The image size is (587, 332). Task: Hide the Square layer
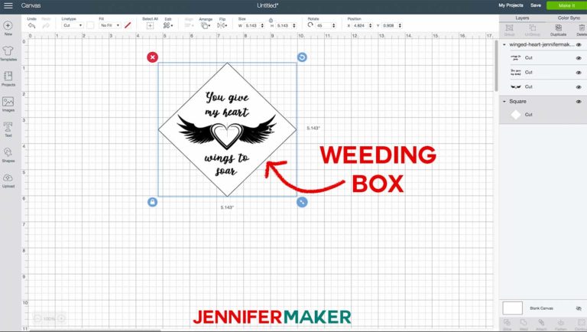(x=579, y=102)
